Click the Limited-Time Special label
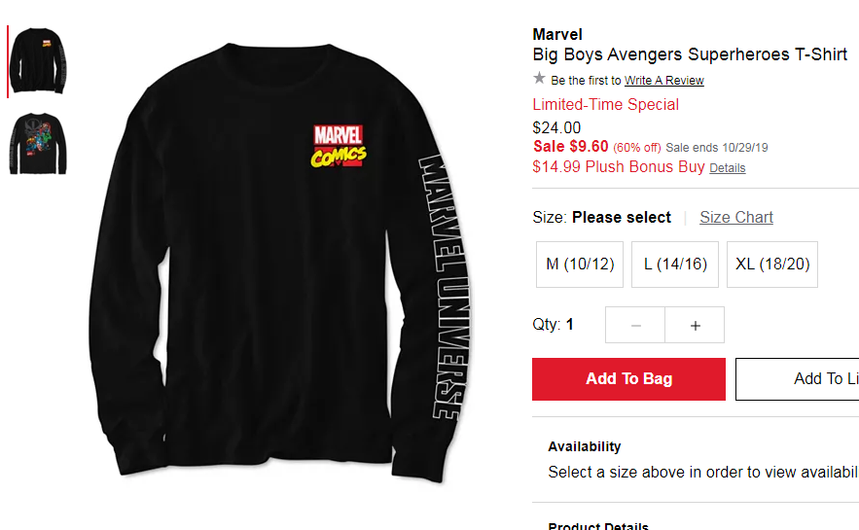Screen dimensions: 859x530 coord(605,105)
